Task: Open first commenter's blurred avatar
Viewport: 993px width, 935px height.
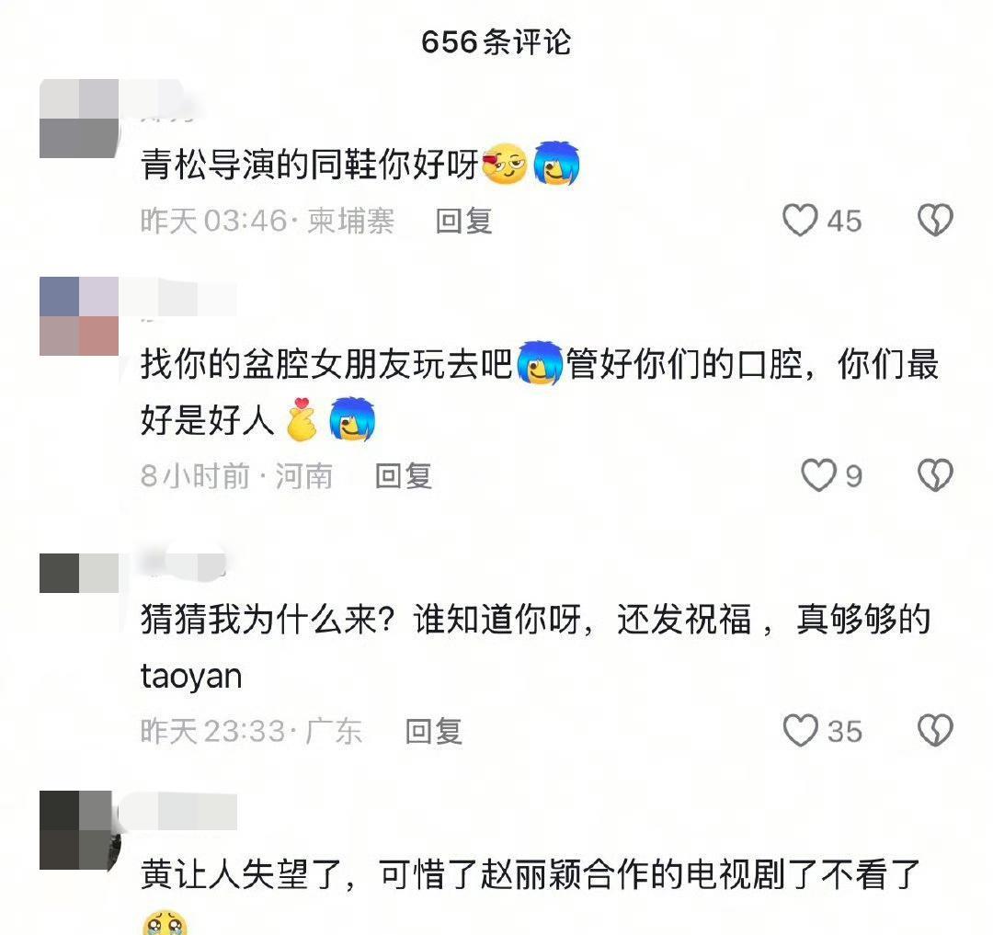Action: (x=79, y=119)
